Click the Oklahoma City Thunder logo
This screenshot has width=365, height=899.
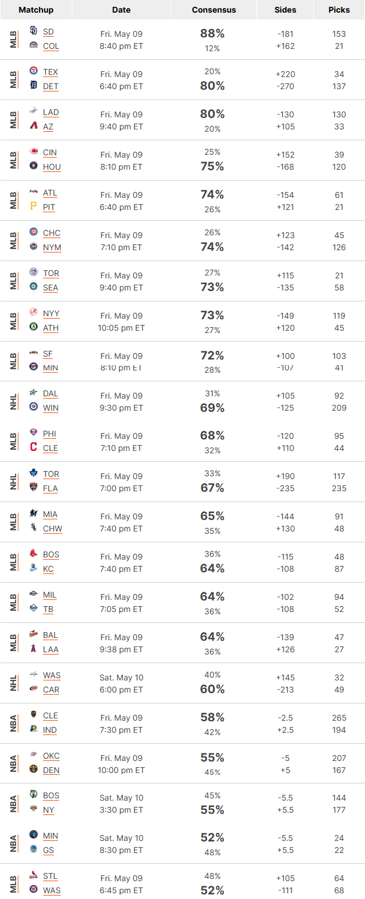[x=33, y=755]
